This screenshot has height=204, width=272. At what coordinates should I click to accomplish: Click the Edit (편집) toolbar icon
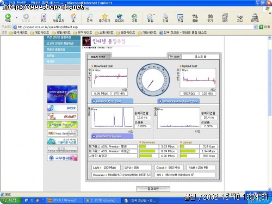(x=180, y=17)
